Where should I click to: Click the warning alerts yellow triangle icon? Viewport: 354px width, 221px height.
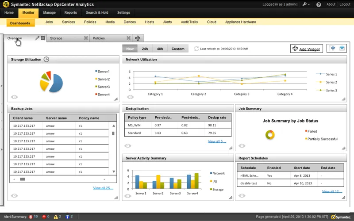click(x=56, y=217)
